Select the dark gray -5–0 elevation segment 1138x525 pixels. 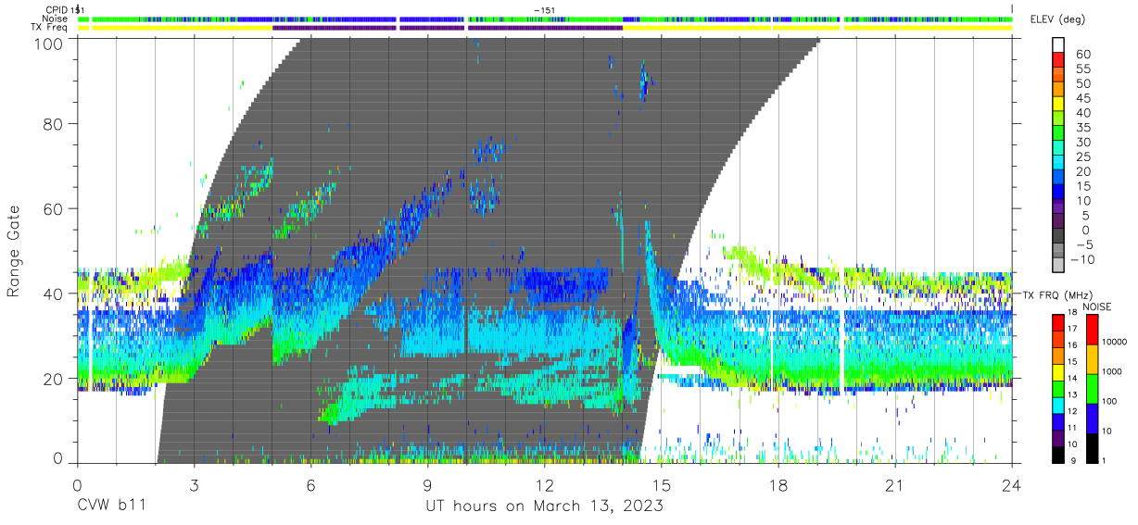coord(1058,237)
